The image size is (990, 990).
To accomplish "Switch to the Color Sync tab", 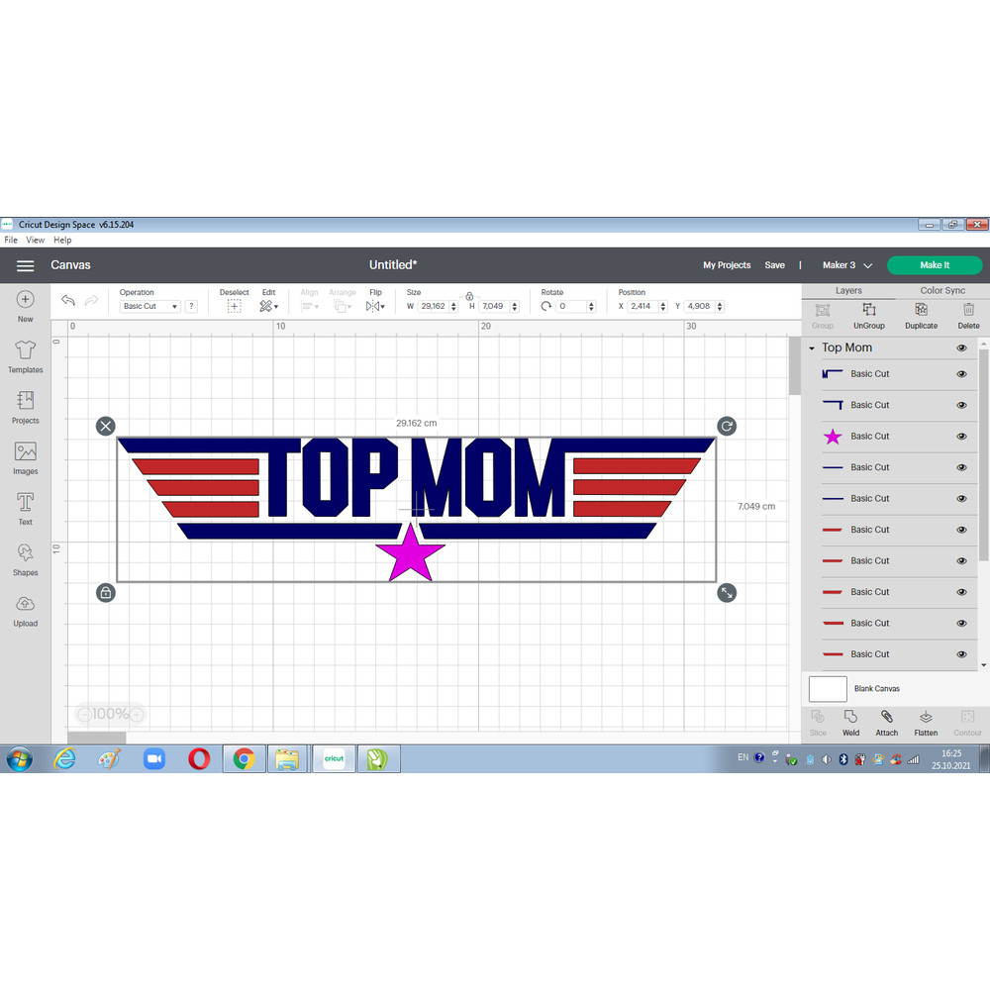I will coord(941,291).
